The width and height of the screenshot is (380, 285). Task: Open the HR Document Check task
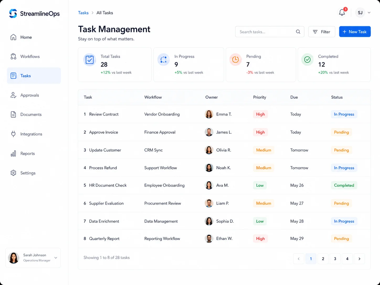click(x=108, y=185)
